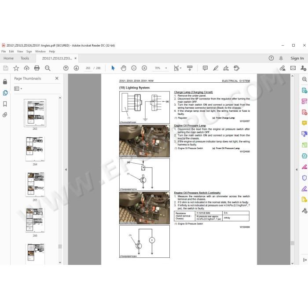Open the Window menu

point(40,51)
